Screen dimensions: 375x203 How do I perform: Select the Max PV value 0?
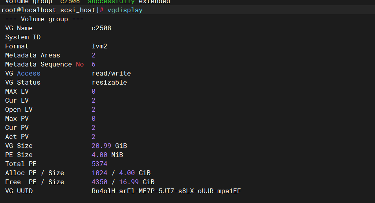(94, 119)
